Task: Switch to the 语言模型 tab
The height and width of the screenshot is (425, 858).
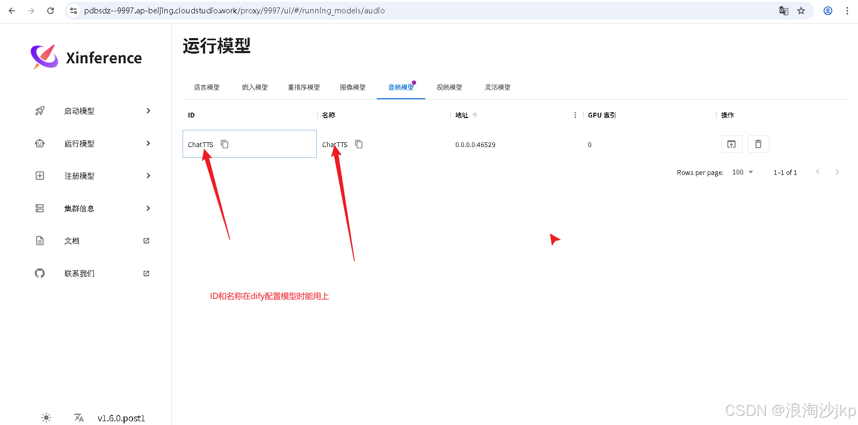Action: [x=207, y=87]
